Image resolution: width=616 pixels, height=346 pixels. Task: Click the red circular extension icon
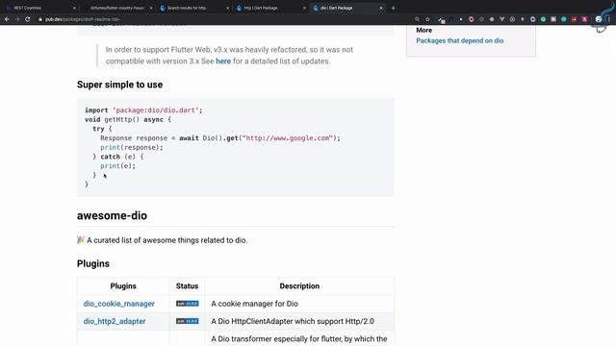tap(471, 19)
